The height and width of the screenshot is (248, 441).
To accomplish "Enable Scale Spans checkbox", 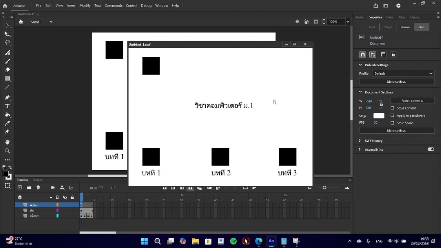I will coord(392,123).
